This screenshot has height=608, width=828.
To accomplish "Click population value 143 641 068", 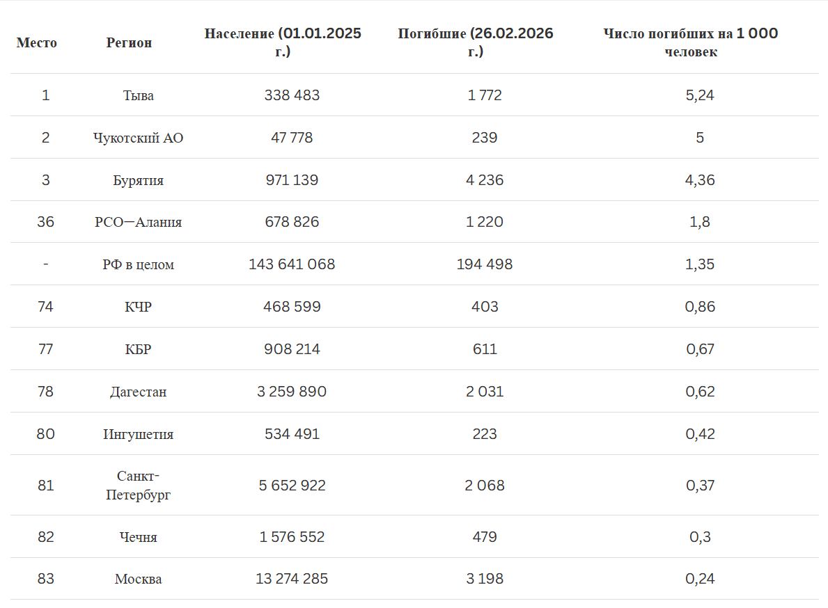I will 292,264.
